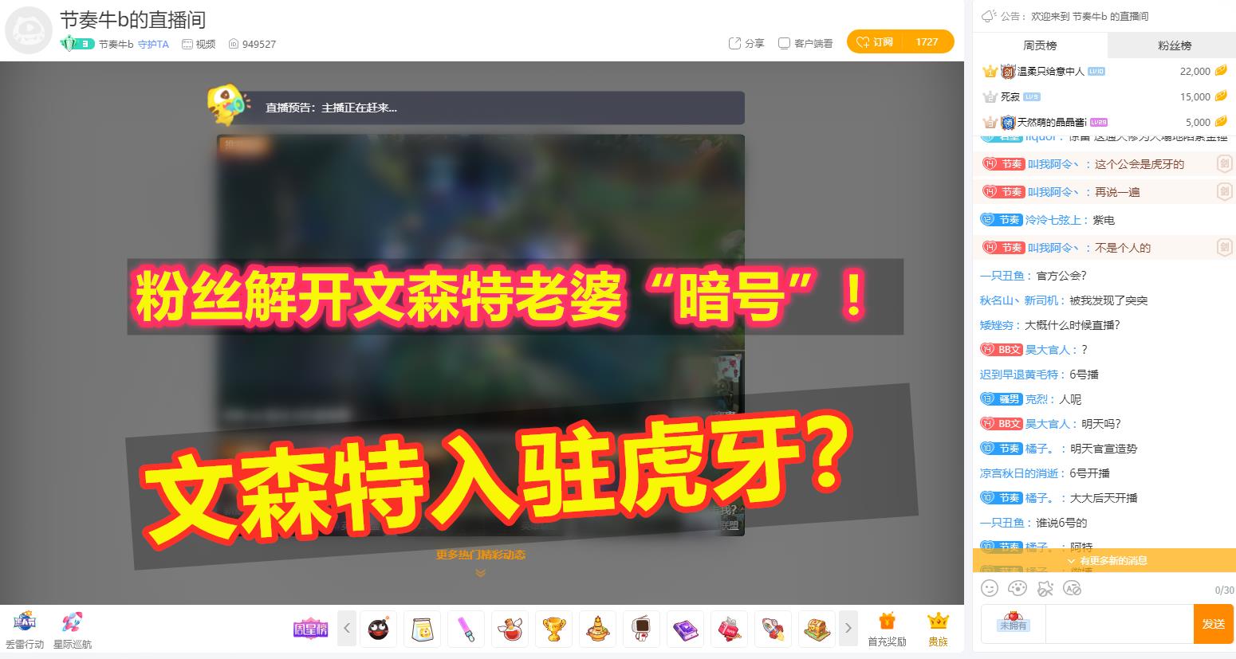The width and height of the screenshot is (1236, 659).
Task: Switch to the 周贡榜 tab
Action: point(1040,45)
